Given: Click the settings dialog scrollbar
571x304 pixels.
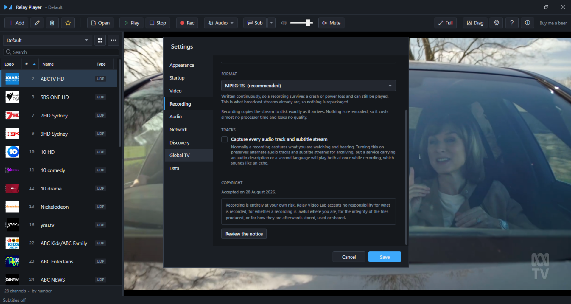Looking at the screenshot, I should tap(406, 177).
